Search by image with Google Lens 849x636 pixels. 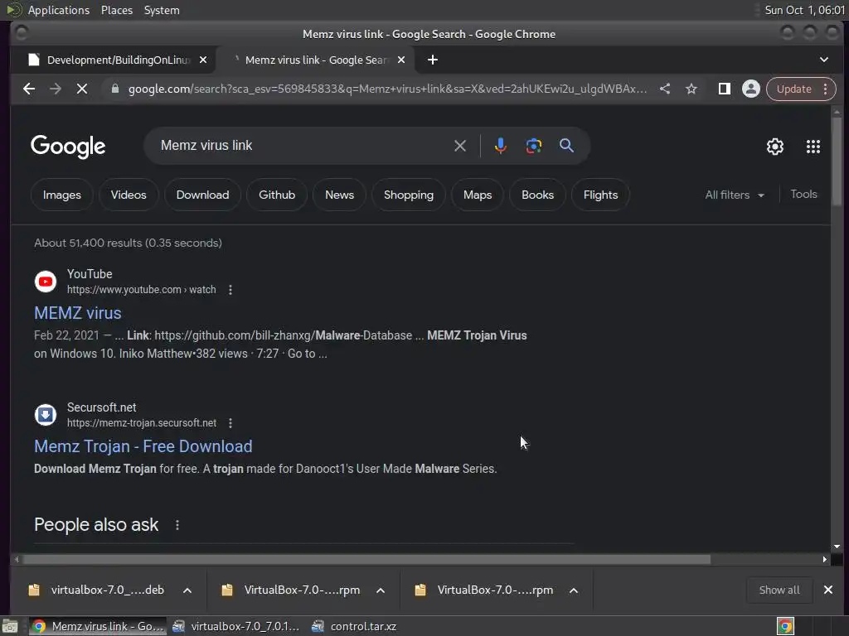533,146
